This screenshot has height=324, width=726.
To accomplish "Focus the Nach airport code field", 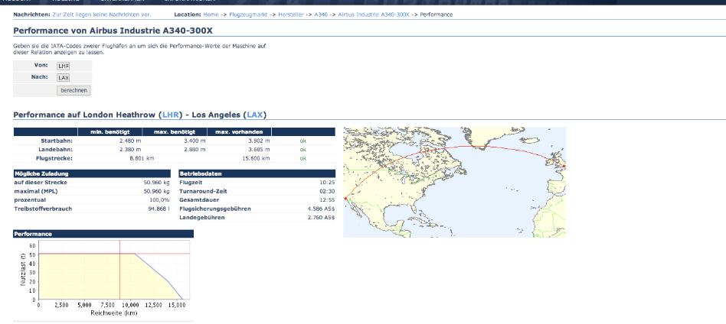I will coord(64,78).
